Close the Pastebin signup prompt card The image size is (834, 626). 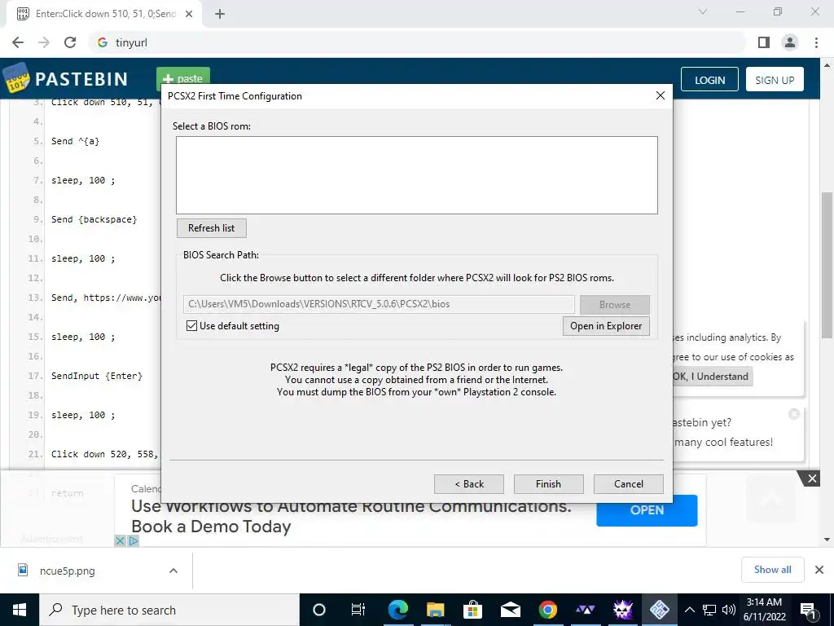click(x=793, y=414)
